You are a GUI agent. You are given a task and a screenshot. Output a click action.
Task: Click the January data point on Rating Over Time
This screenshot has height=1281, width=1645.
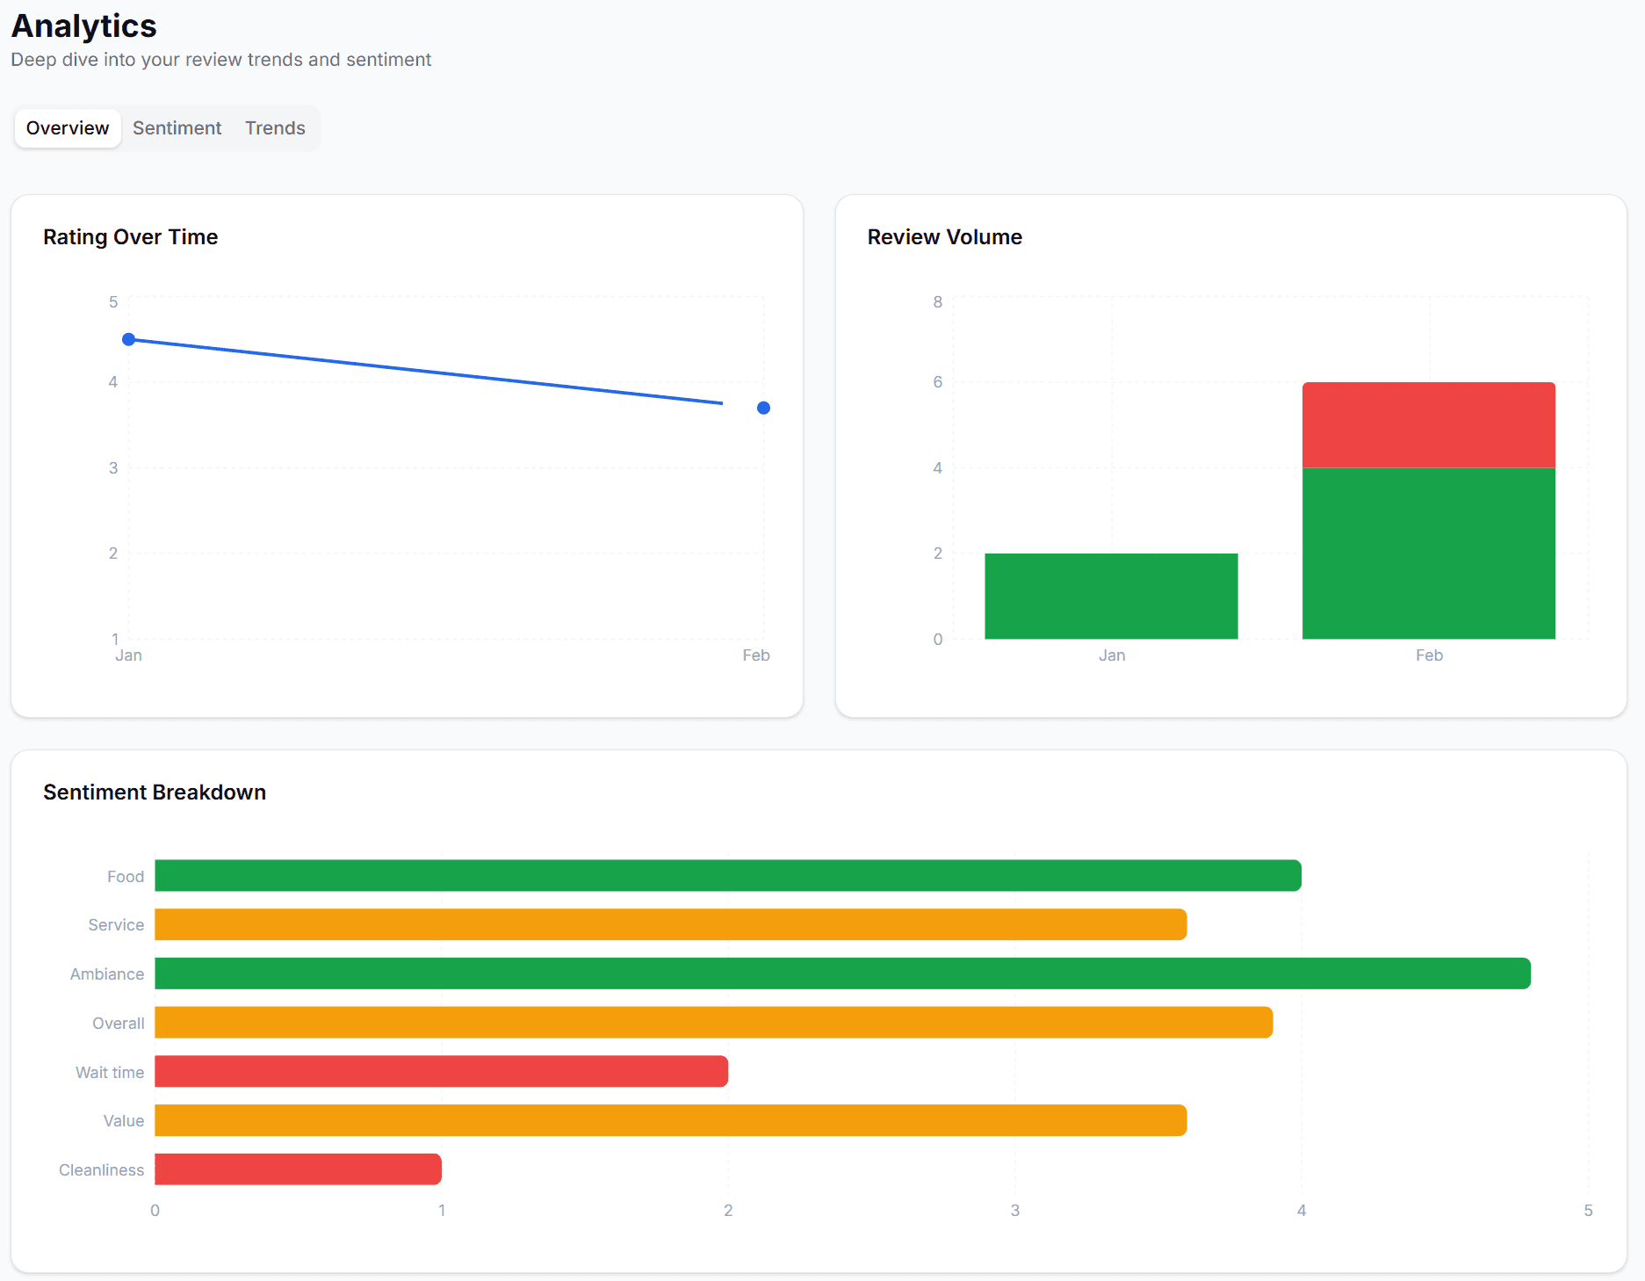pyautogui.click(x=129, y=339)
